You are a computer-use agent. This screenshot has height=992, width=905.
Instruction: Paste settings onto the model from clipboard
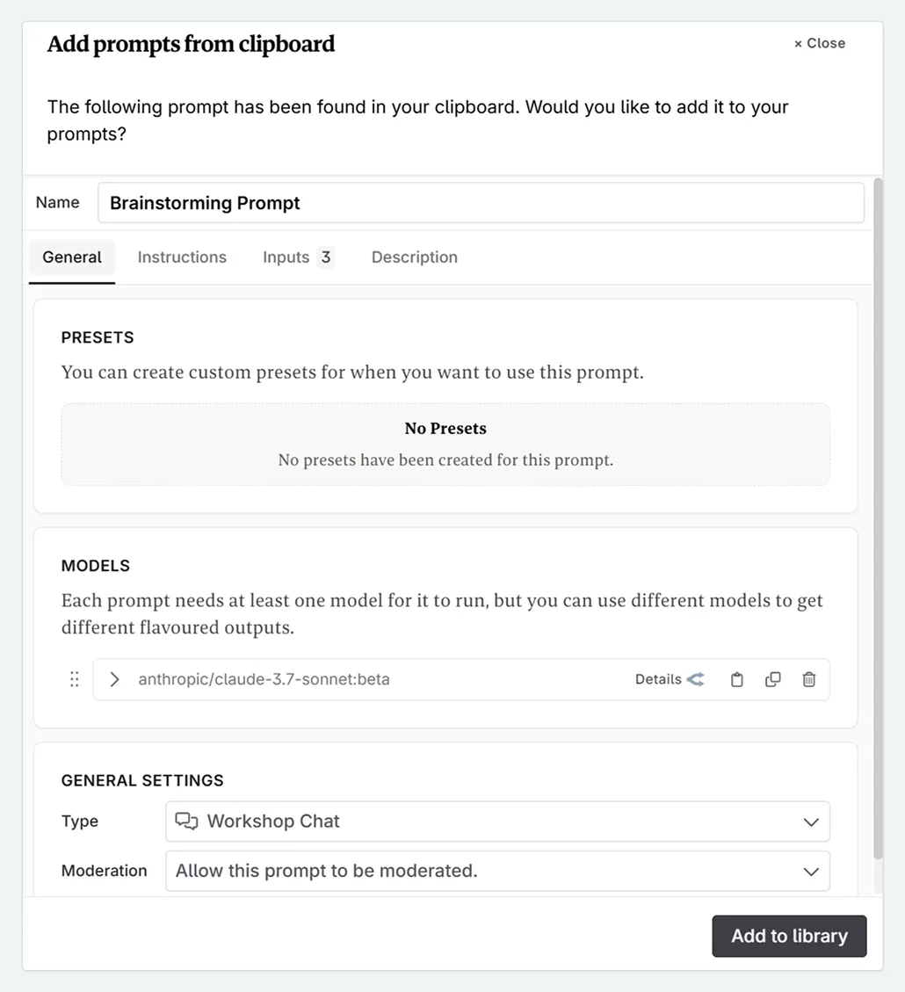(736, 679)
